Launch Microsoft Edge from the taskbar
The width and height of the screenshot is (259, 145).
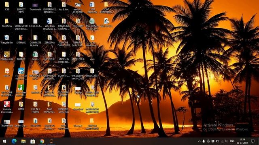(14, 141)
